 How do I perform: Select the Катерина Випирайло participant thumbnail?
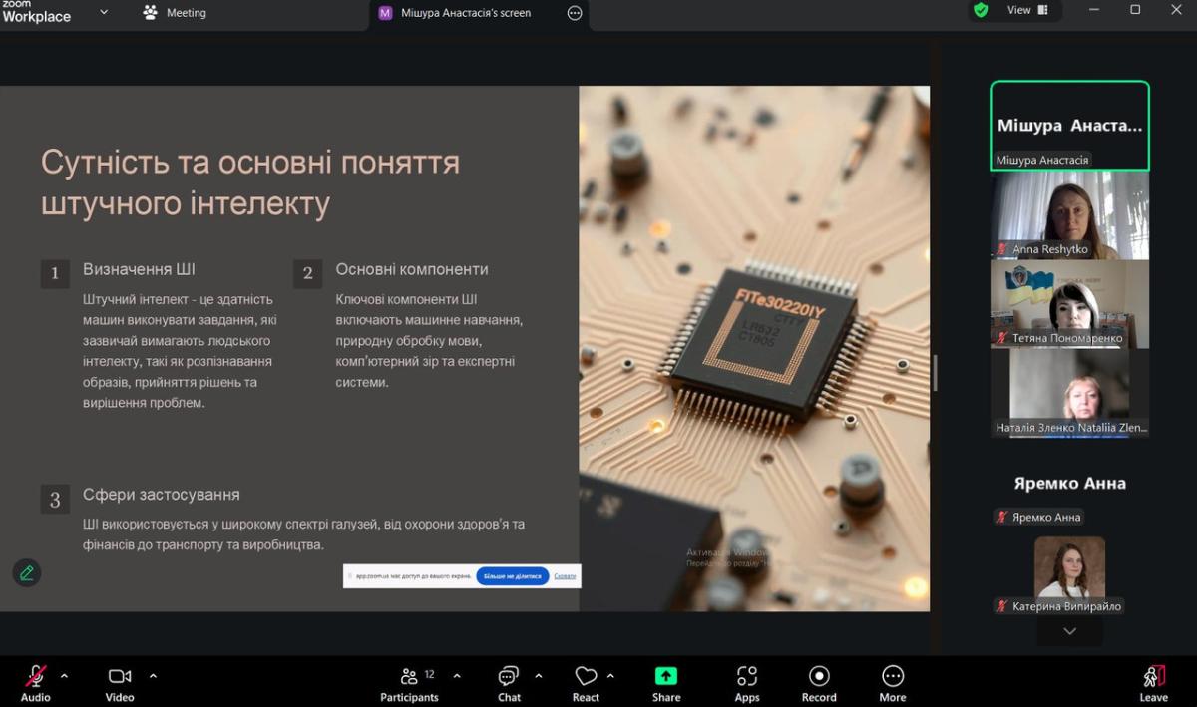(1069, 575)
